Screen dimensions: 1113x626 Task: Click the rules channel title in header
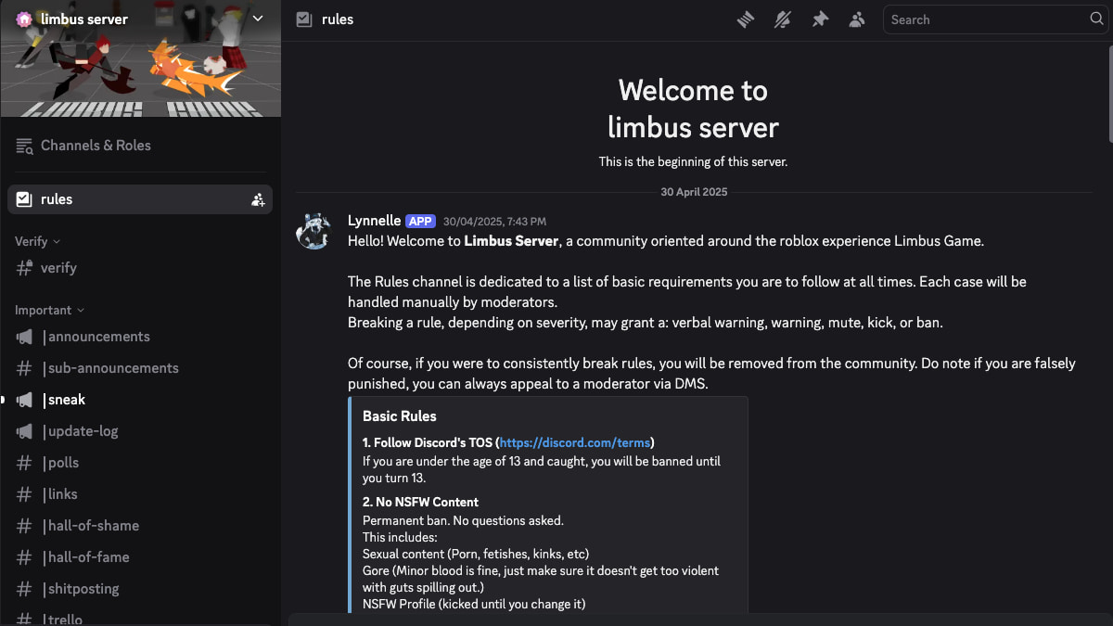click(x=338, y=19)
